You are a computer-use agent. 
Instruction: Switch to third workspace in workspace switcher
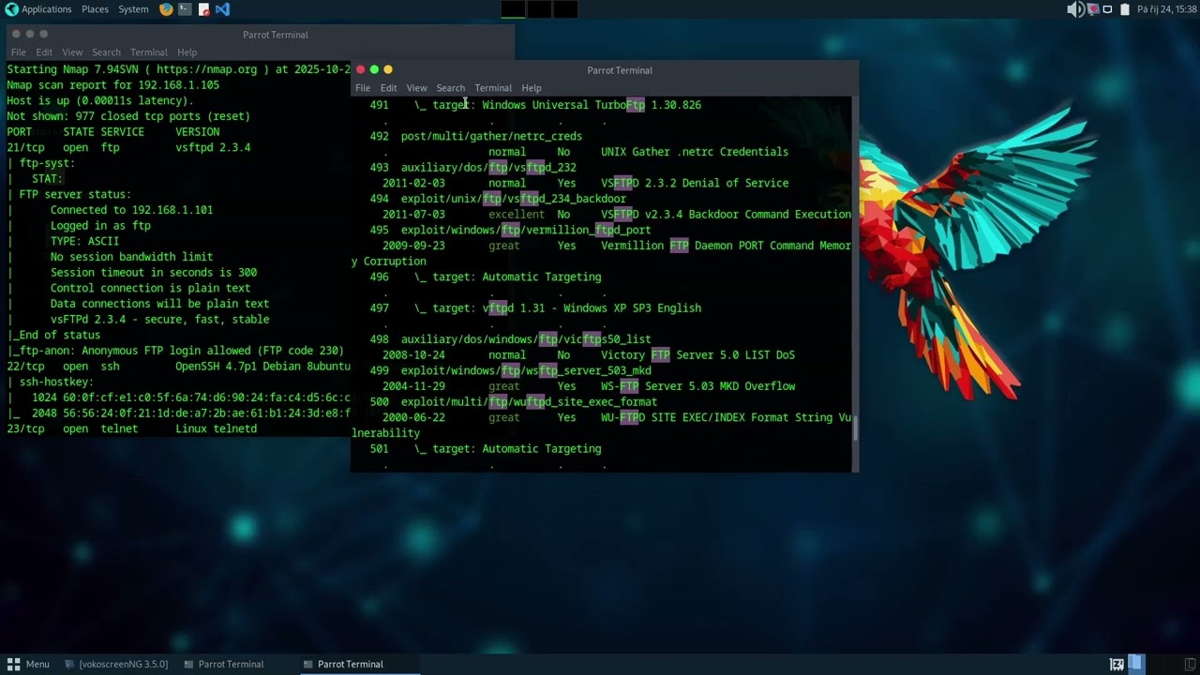pos(565,9)
